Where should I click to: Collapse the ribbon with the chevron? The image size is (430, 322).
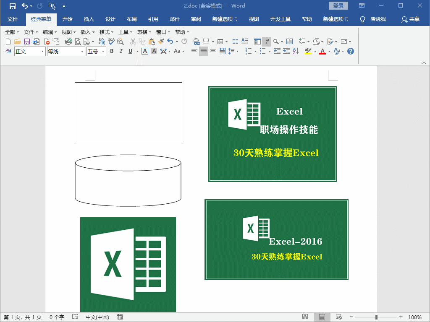coord(424,63)
